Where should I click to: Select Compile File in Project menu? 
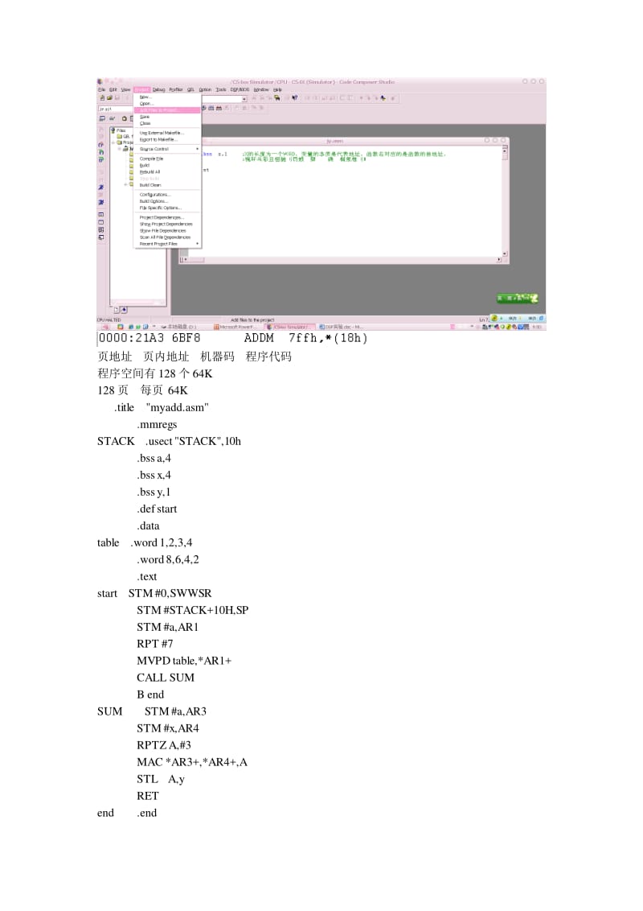pos(167,159)
